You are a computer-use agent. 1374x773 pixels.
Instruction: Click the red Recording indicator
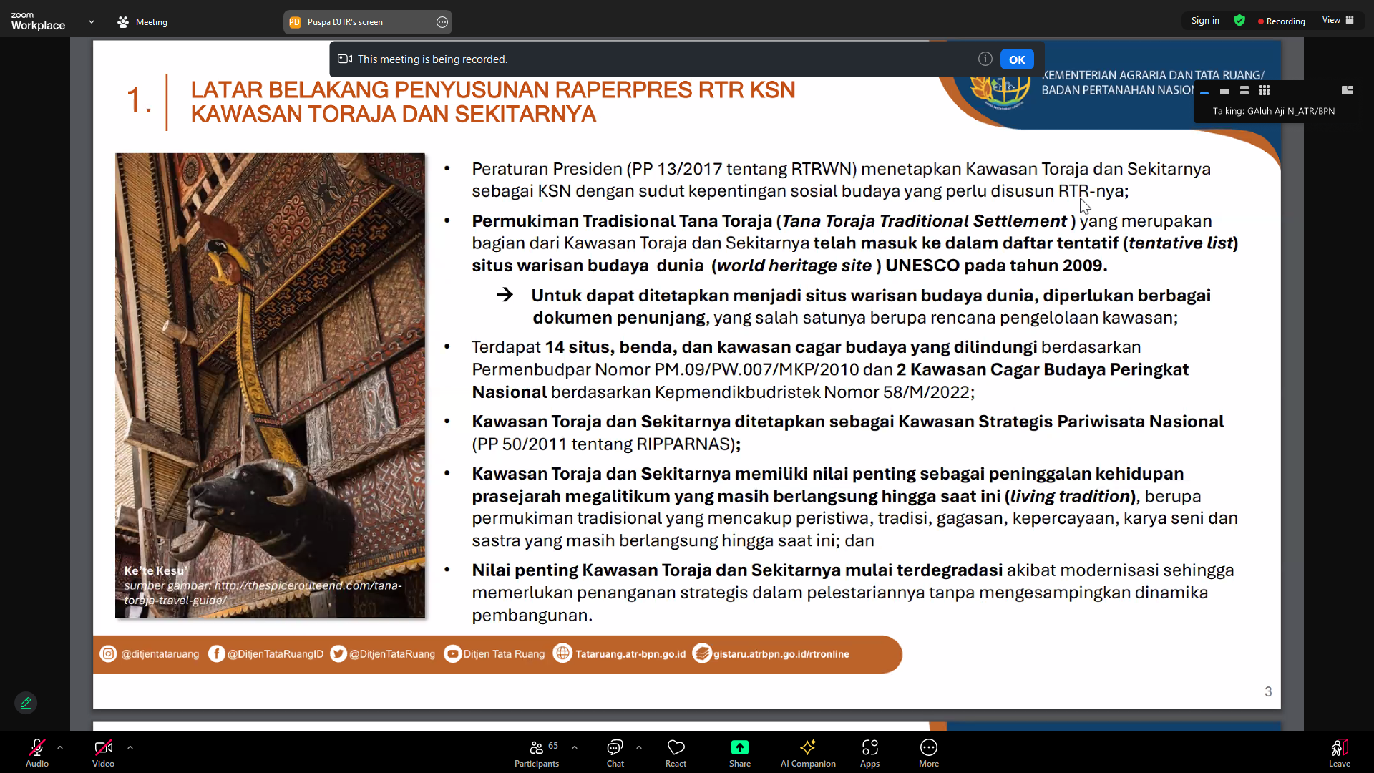tap(1282, 21)
